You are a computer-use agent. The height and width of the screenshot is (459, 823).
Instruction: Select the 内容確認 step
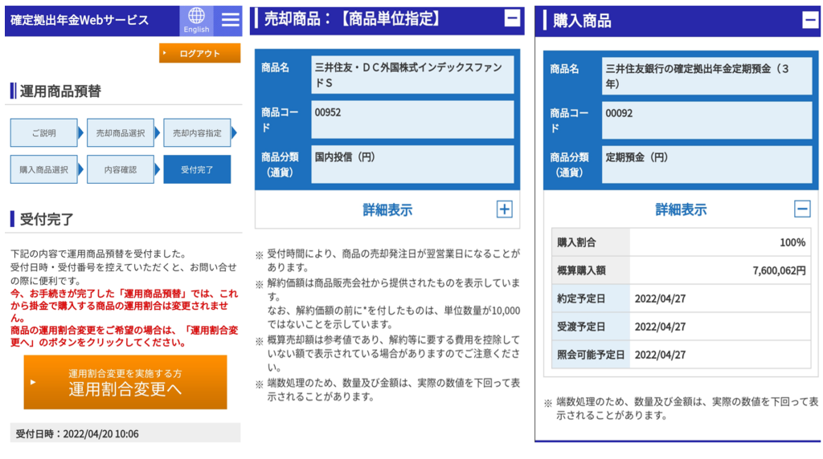tap(120, 169)
